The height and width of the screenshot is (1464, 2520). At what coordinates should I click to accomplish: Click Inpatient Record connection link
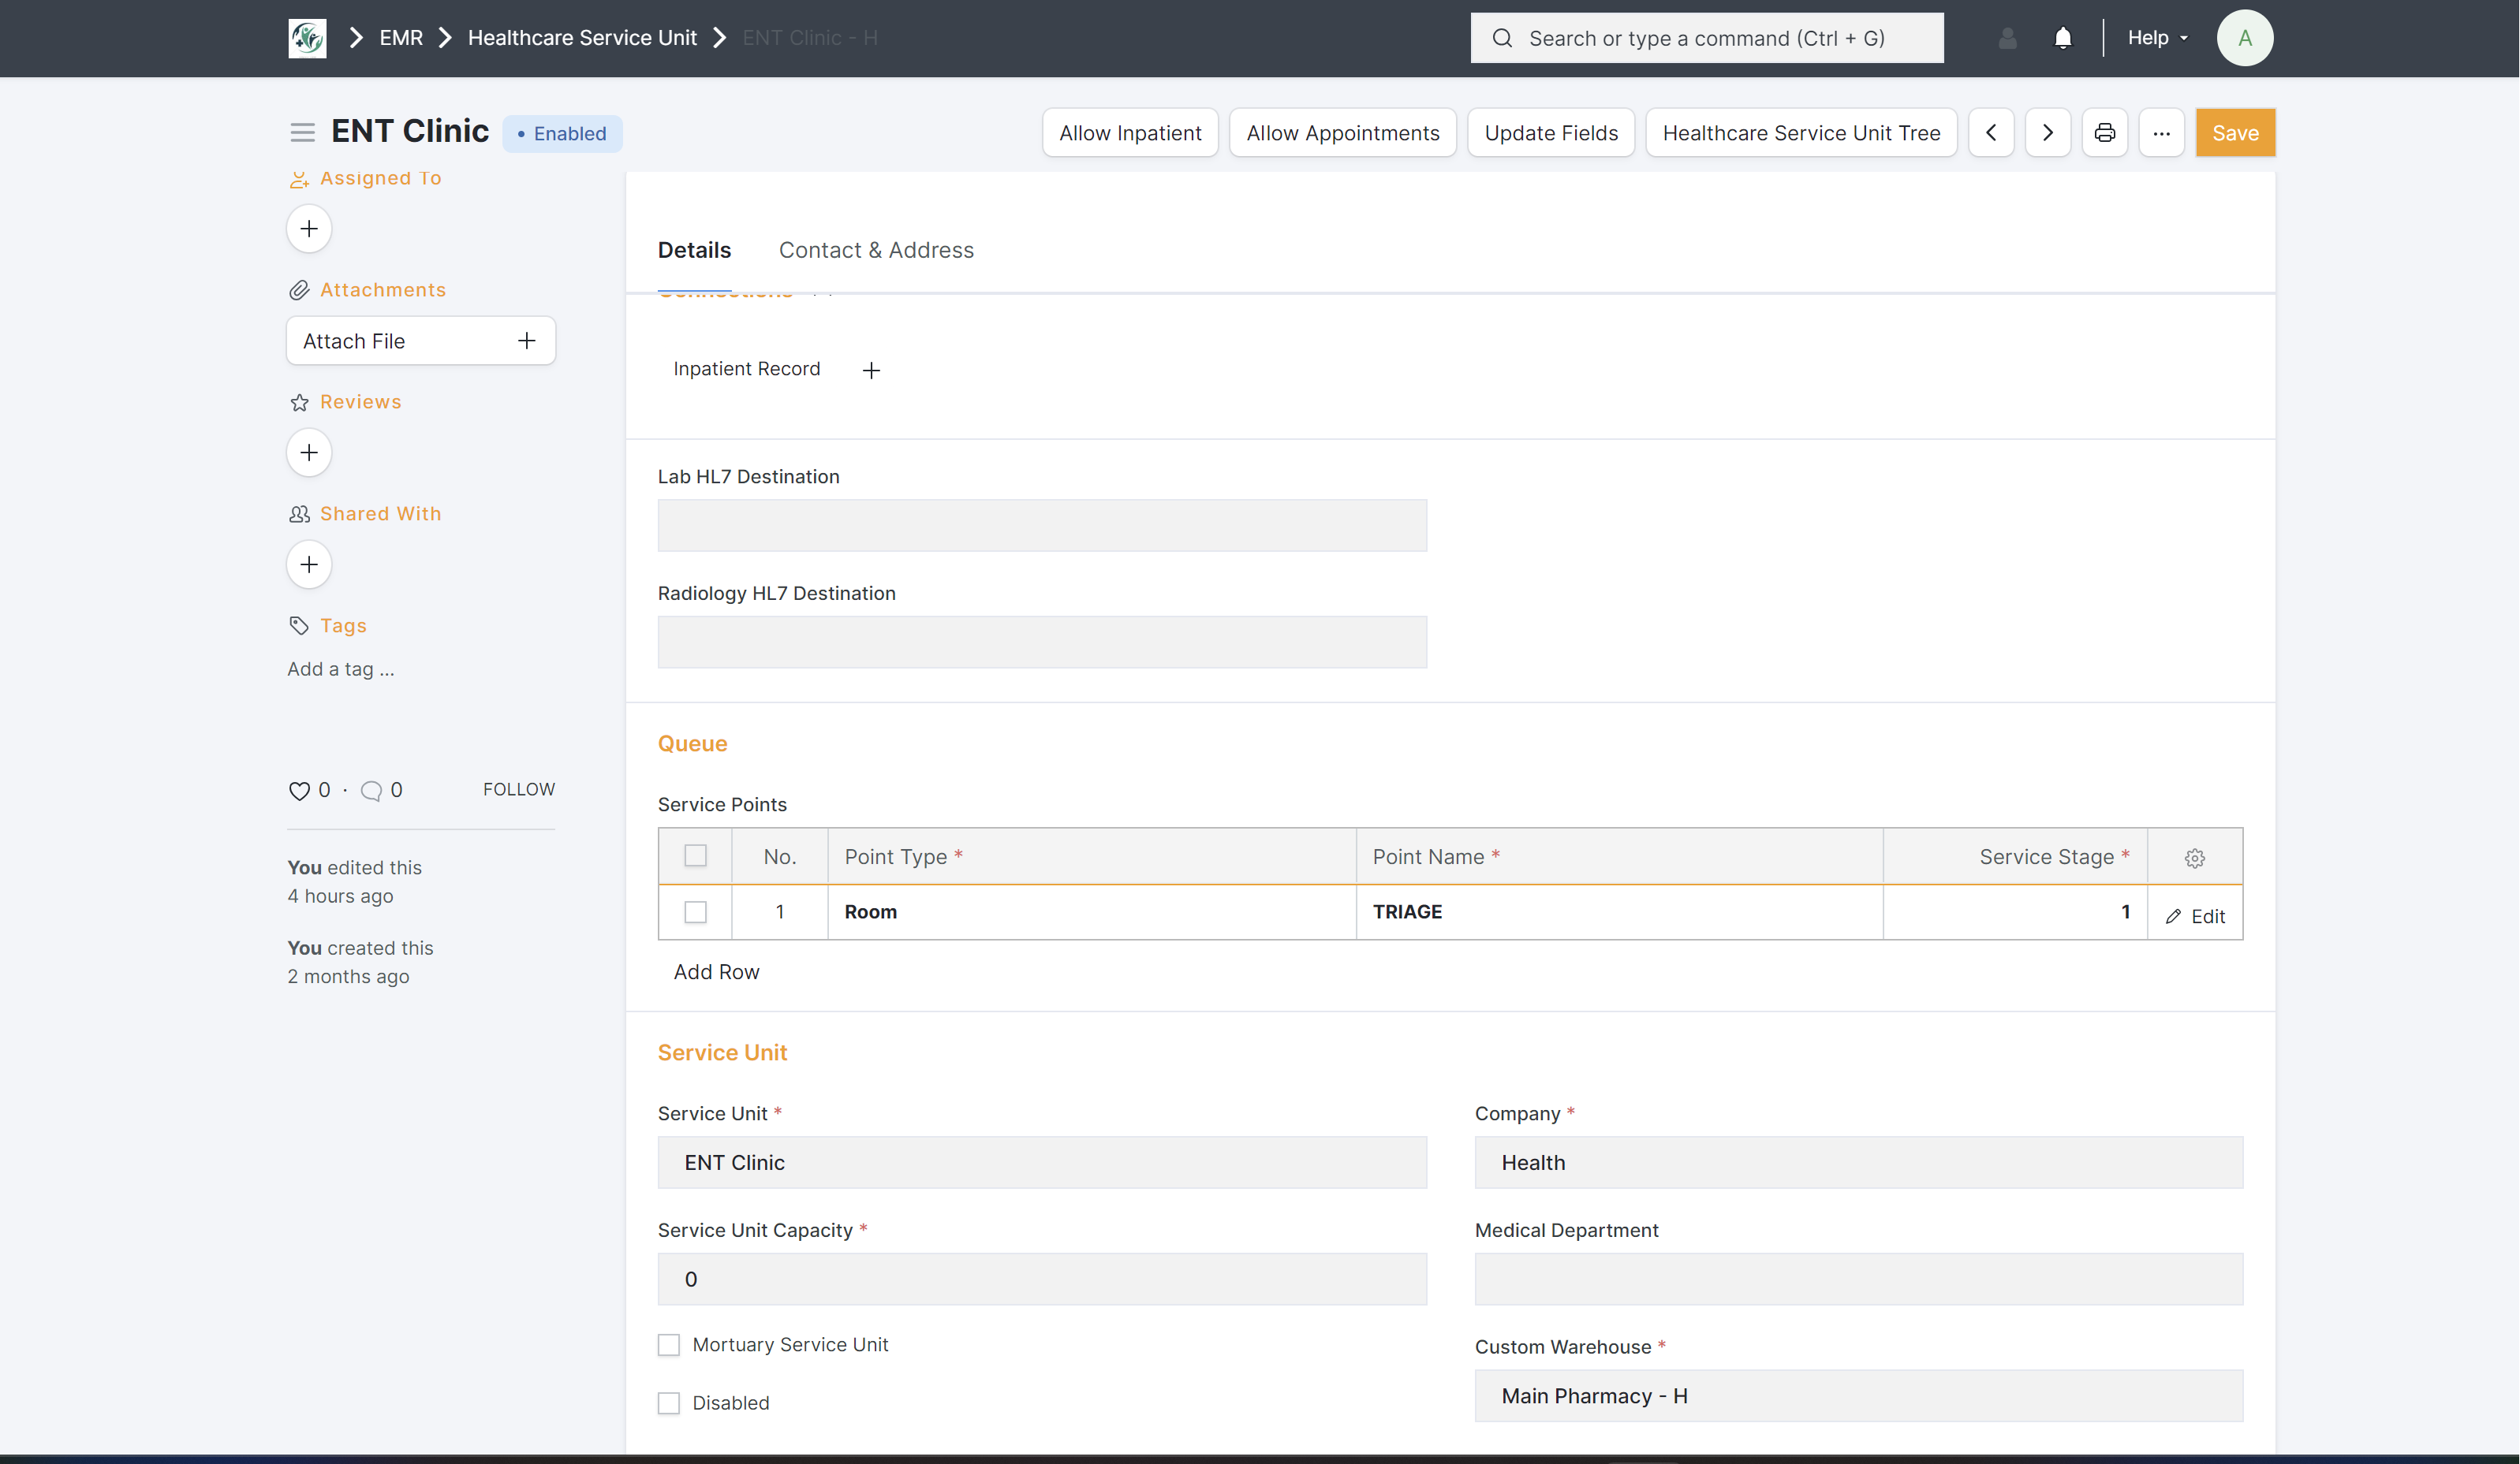click(747, 369)
